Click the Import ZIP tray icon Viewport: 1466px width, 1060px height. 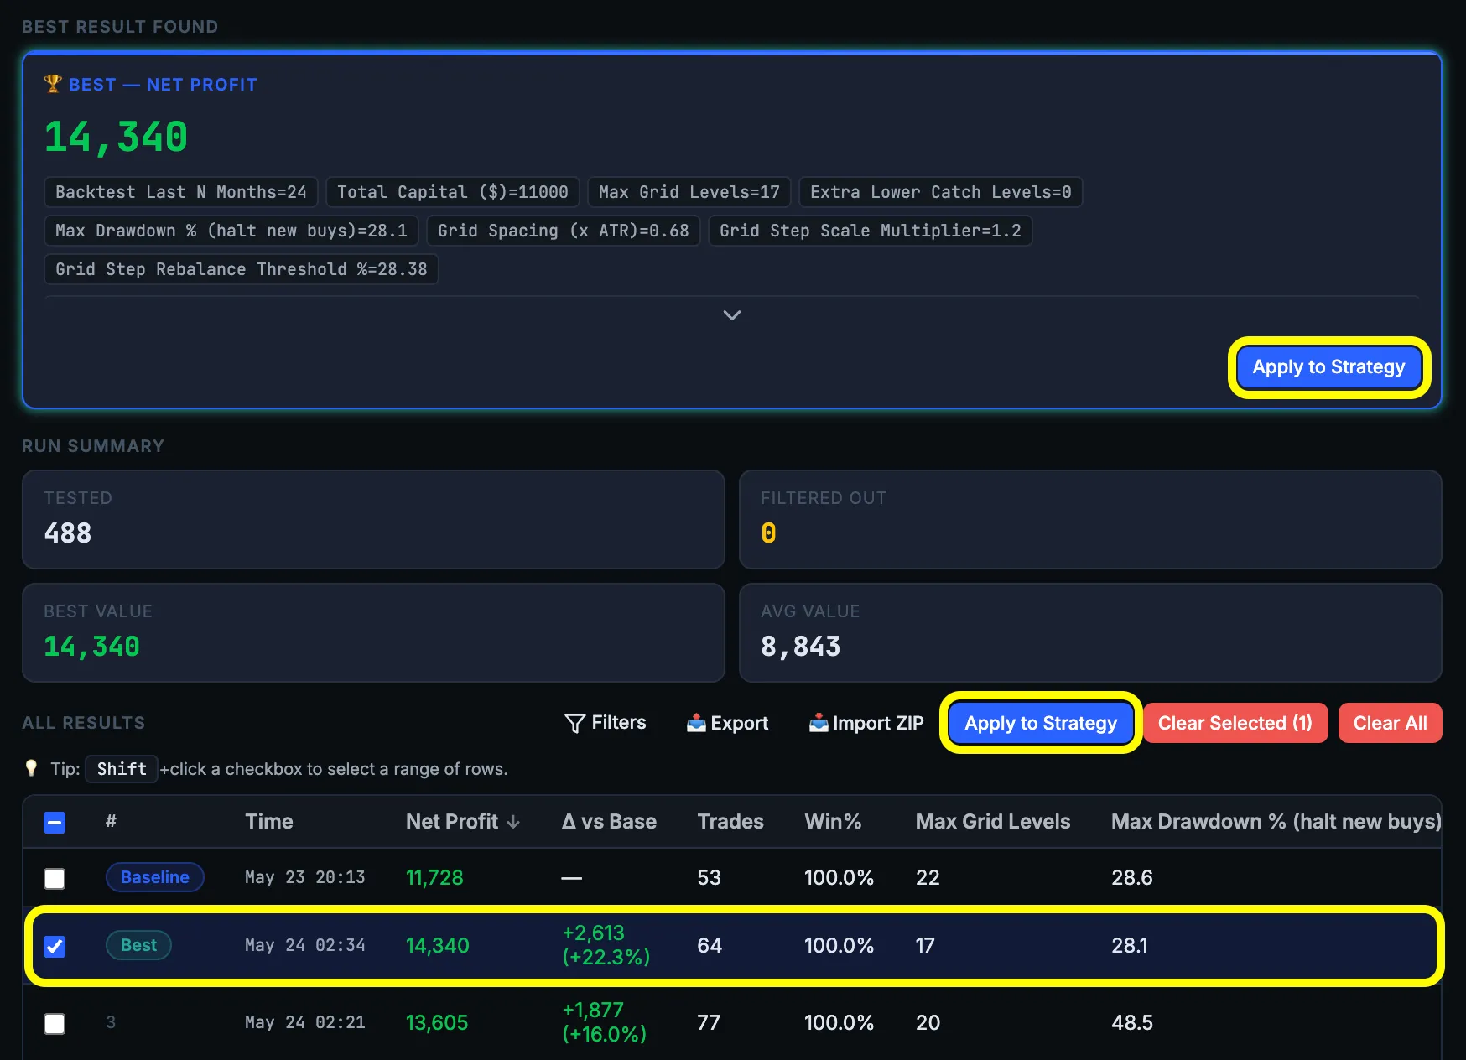[819, 723]
